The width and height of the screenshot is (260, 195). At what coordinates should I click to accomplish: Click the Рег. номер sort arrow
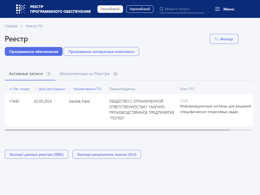pyautogui.click(x=11, y=89)
